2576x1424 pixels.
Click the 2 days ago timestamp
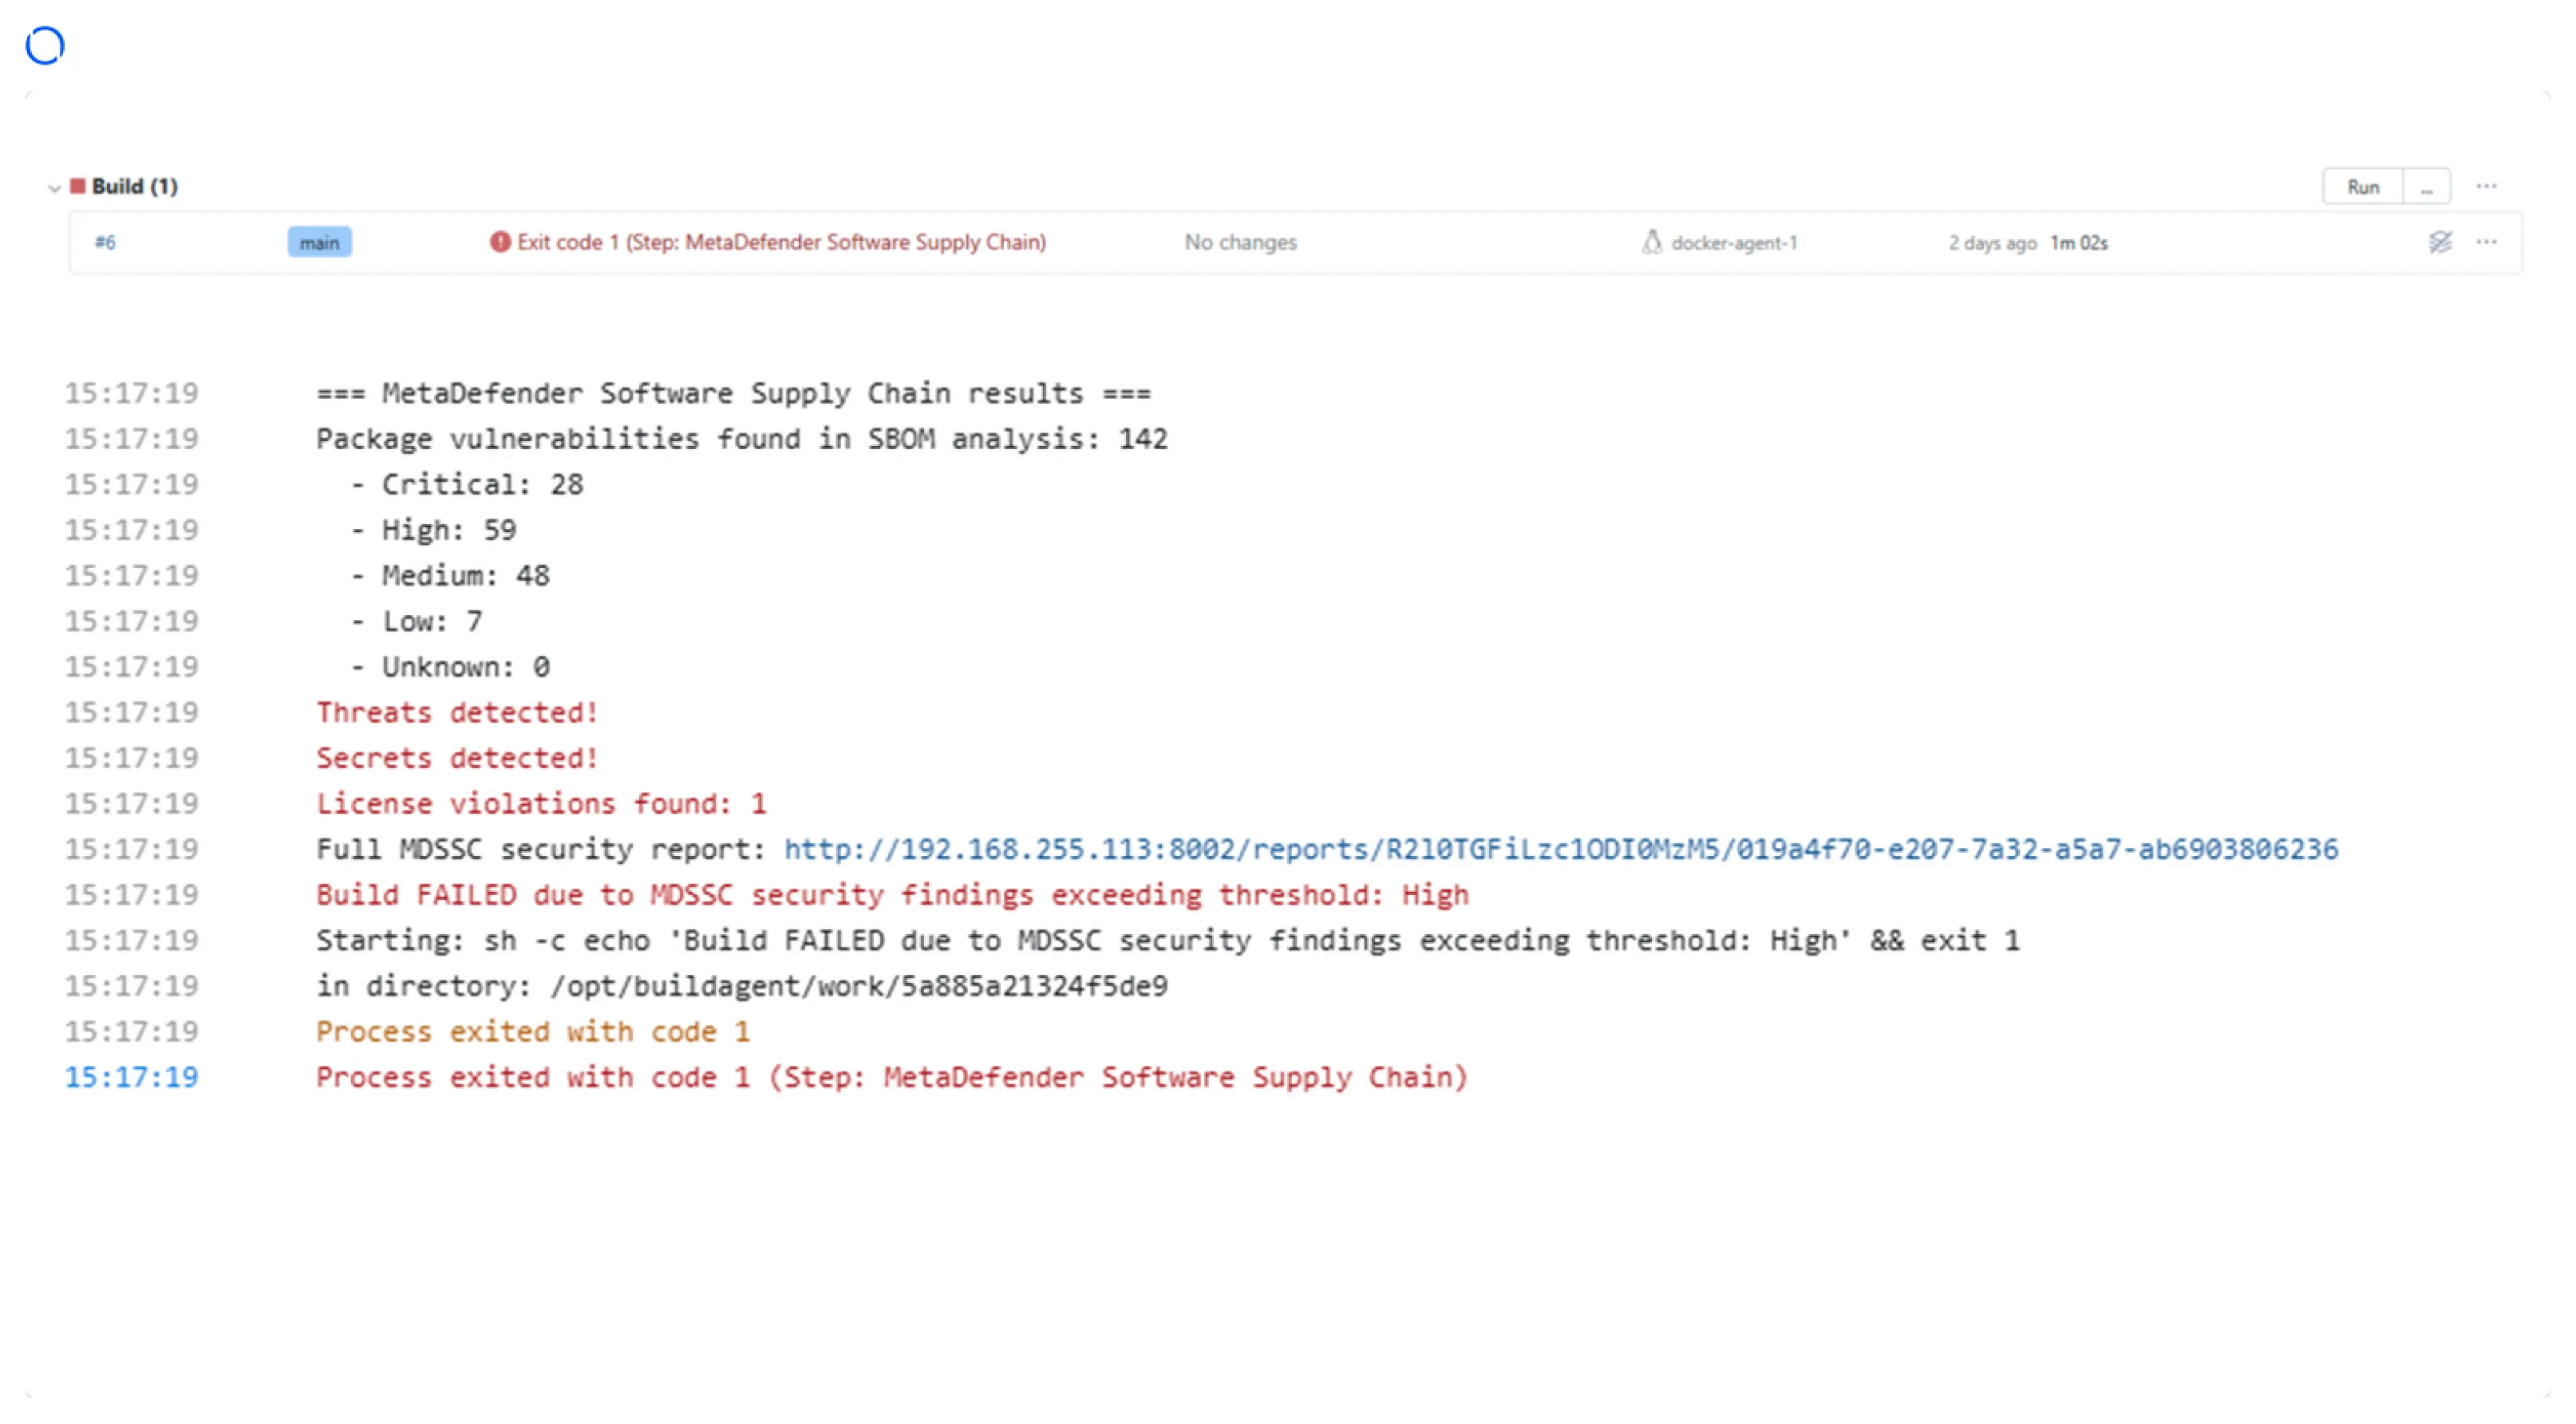coord(1991,243)
